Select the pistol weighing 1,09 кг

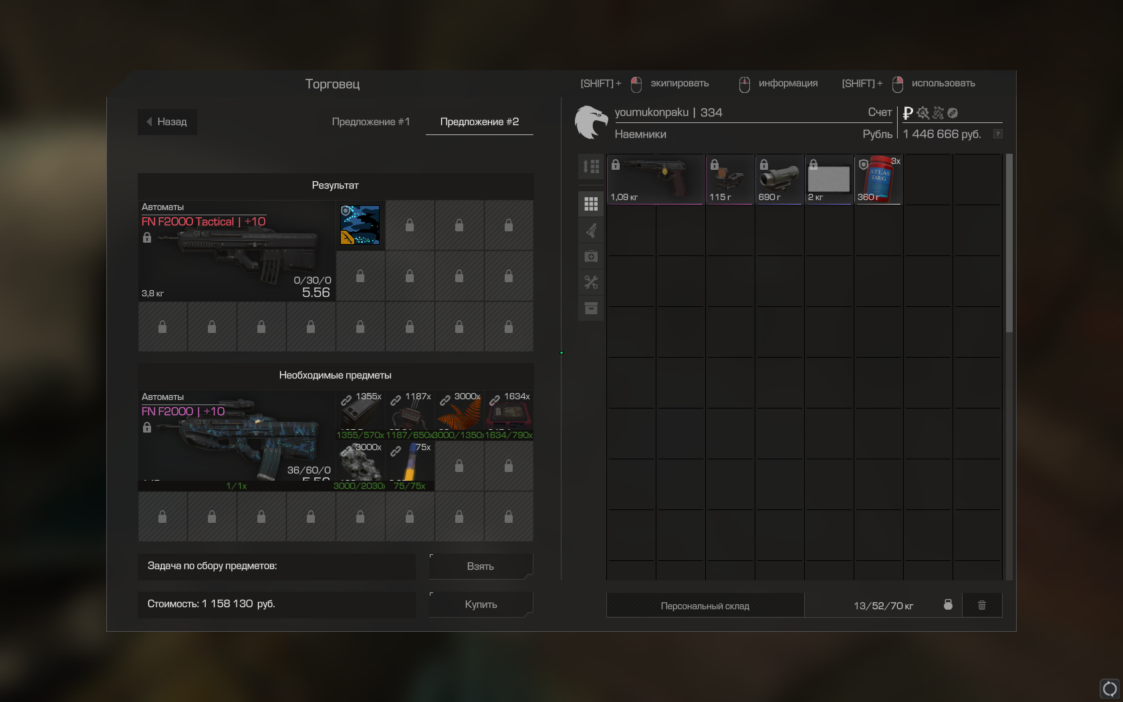pyautogui.click(x=656, y=179)
